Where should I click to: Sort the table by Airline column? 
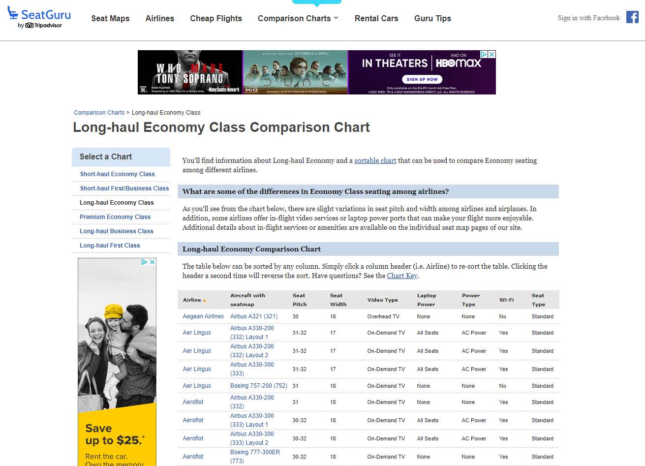[194, 300]
